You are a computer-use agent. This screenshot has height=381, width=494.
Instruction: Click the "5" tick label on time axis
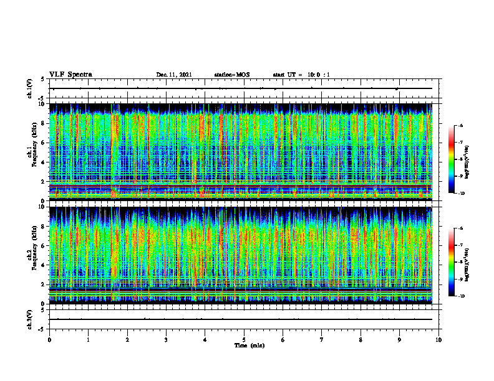244,340
